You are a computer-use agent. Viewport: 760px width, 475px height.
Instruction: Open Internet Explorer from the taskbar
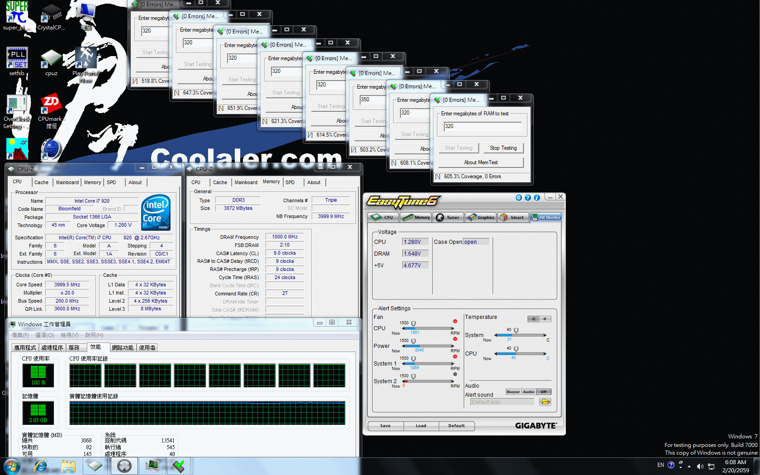click(41, 466)
